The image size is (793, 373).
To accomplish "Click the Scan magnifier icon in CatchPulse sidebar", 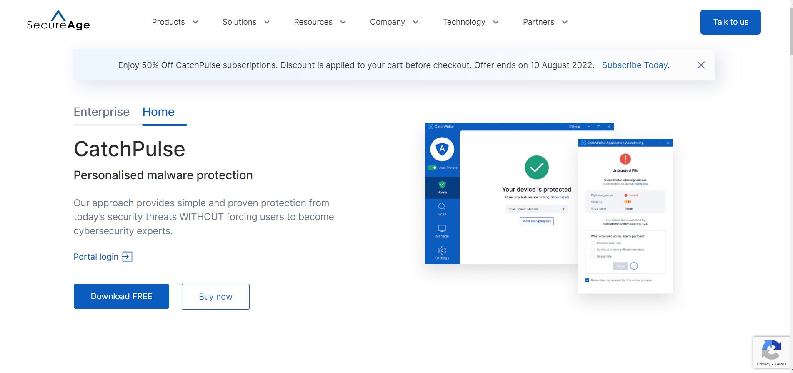I will point(442,207).
